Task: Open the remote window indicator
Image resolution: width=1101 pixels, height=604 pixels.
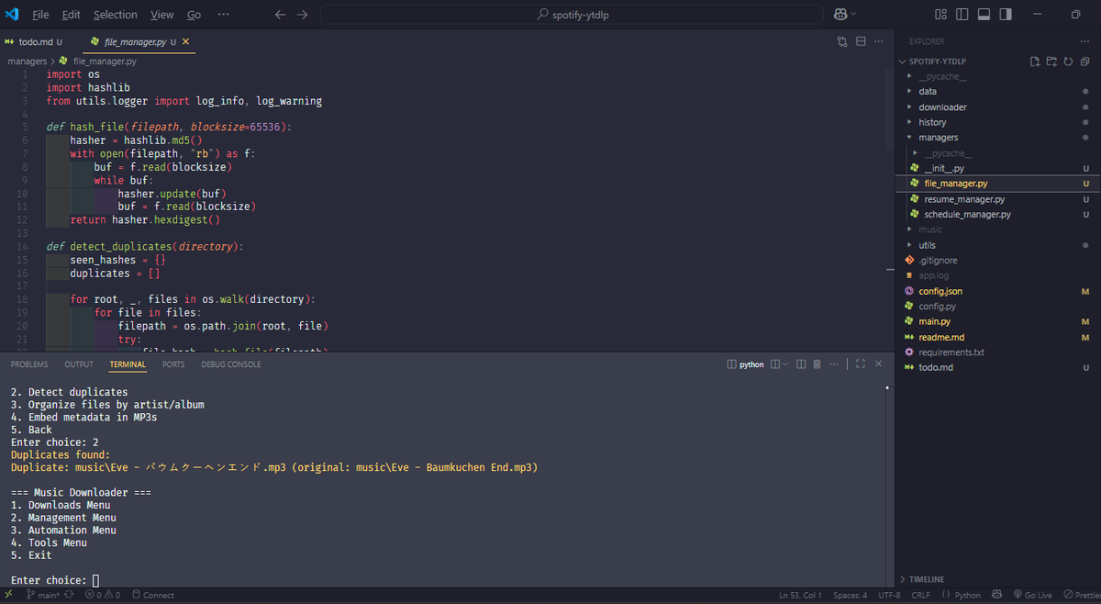Action: [x=8, y=595]
